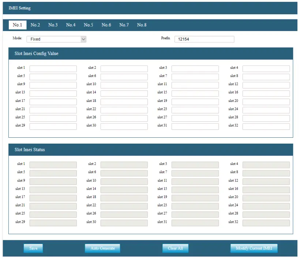Focus Config Value slot 22 textbox
The width and height of the screenshot is (300, 259).
coord(124,110)
